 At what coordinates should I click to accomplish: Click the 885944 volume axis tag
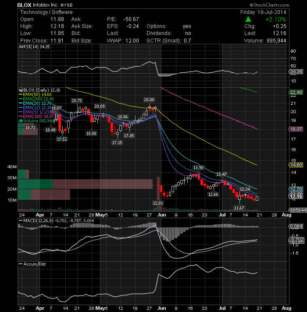click(x=298, y=210)
